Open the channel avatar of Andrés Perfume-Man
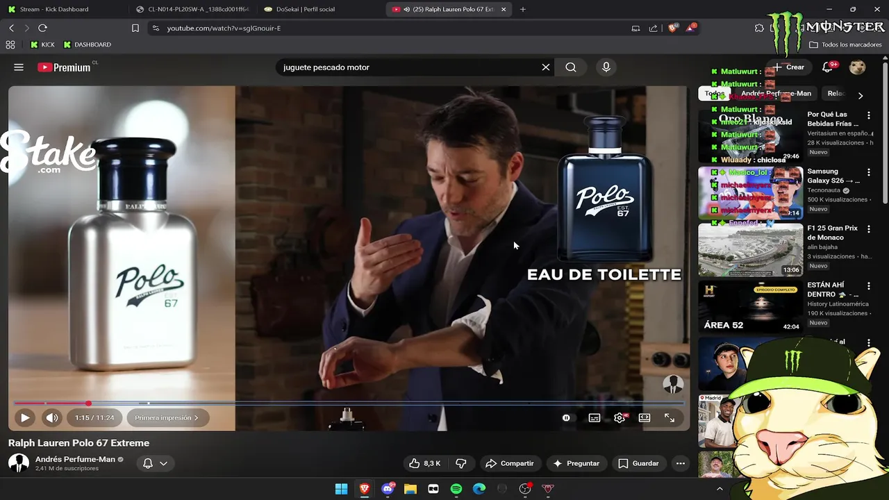The height and width of the screenshot is (500, 889). [x=19, y=463]
